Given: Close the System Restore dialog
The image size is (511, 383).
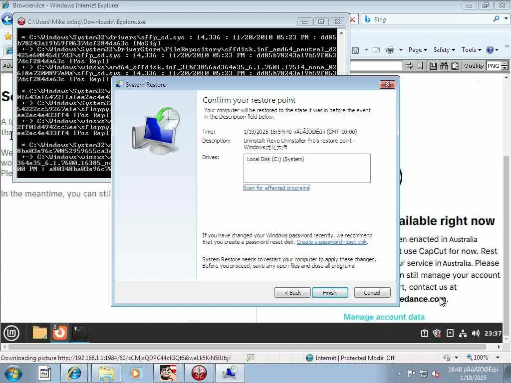Looking at the screenshot, I should point(387,85).
